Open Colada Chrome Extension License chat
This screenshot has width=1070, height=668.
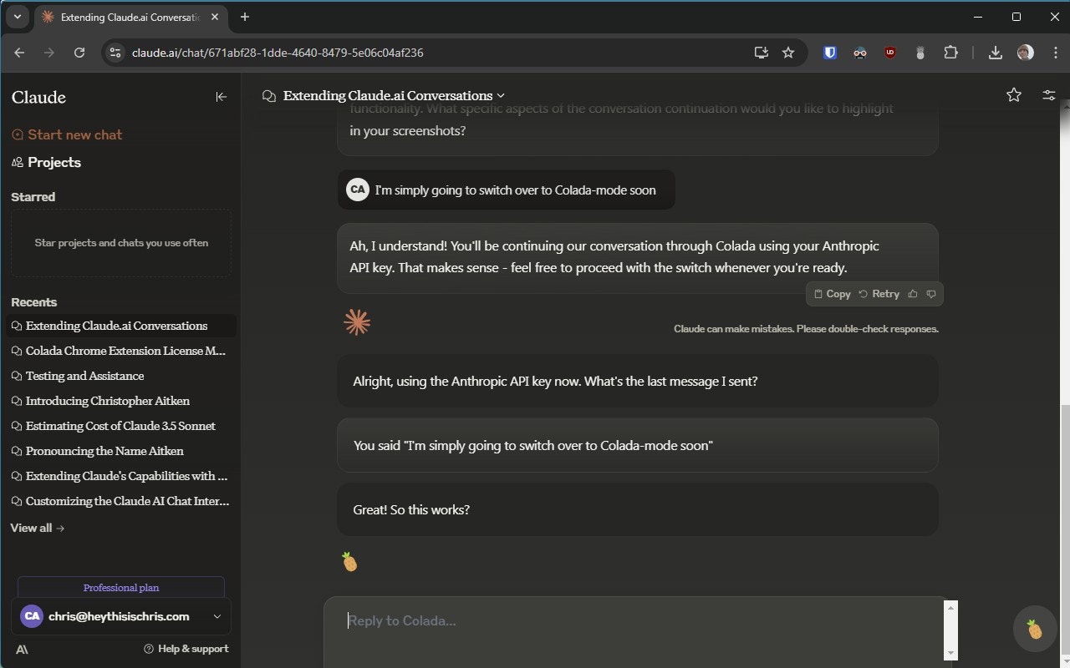[120, 351]
